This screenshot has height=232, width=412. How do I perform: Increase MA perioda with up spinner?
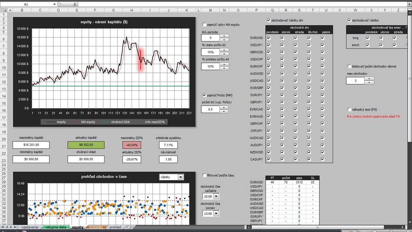[224, 36]
